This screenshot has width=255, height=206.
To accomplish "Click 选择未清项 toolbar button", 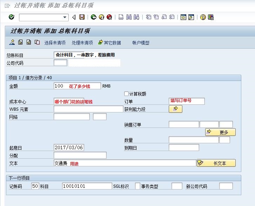I will point(55,43).
